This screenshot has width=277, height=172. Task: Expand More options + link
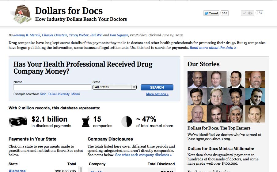[157, 94]
